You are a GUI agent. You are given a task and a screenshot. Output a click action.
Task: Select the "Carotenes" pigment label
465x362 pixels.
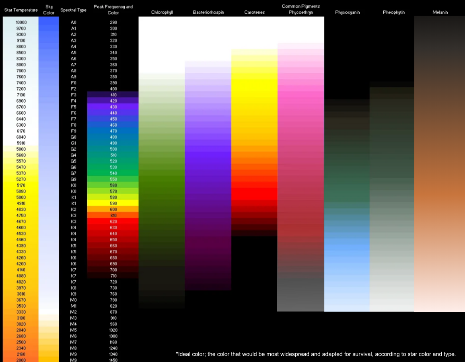coord(255,12)
